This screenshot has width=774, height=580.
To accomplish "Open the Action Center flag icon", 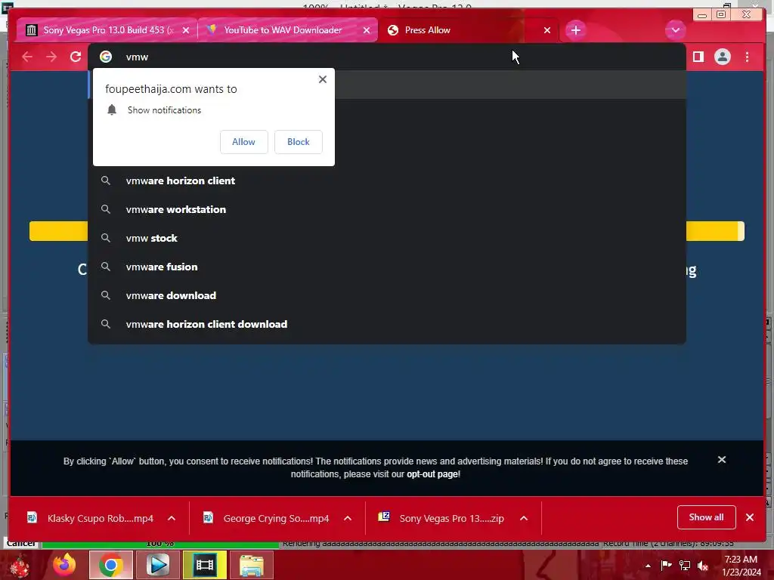I will coord(666,565).
